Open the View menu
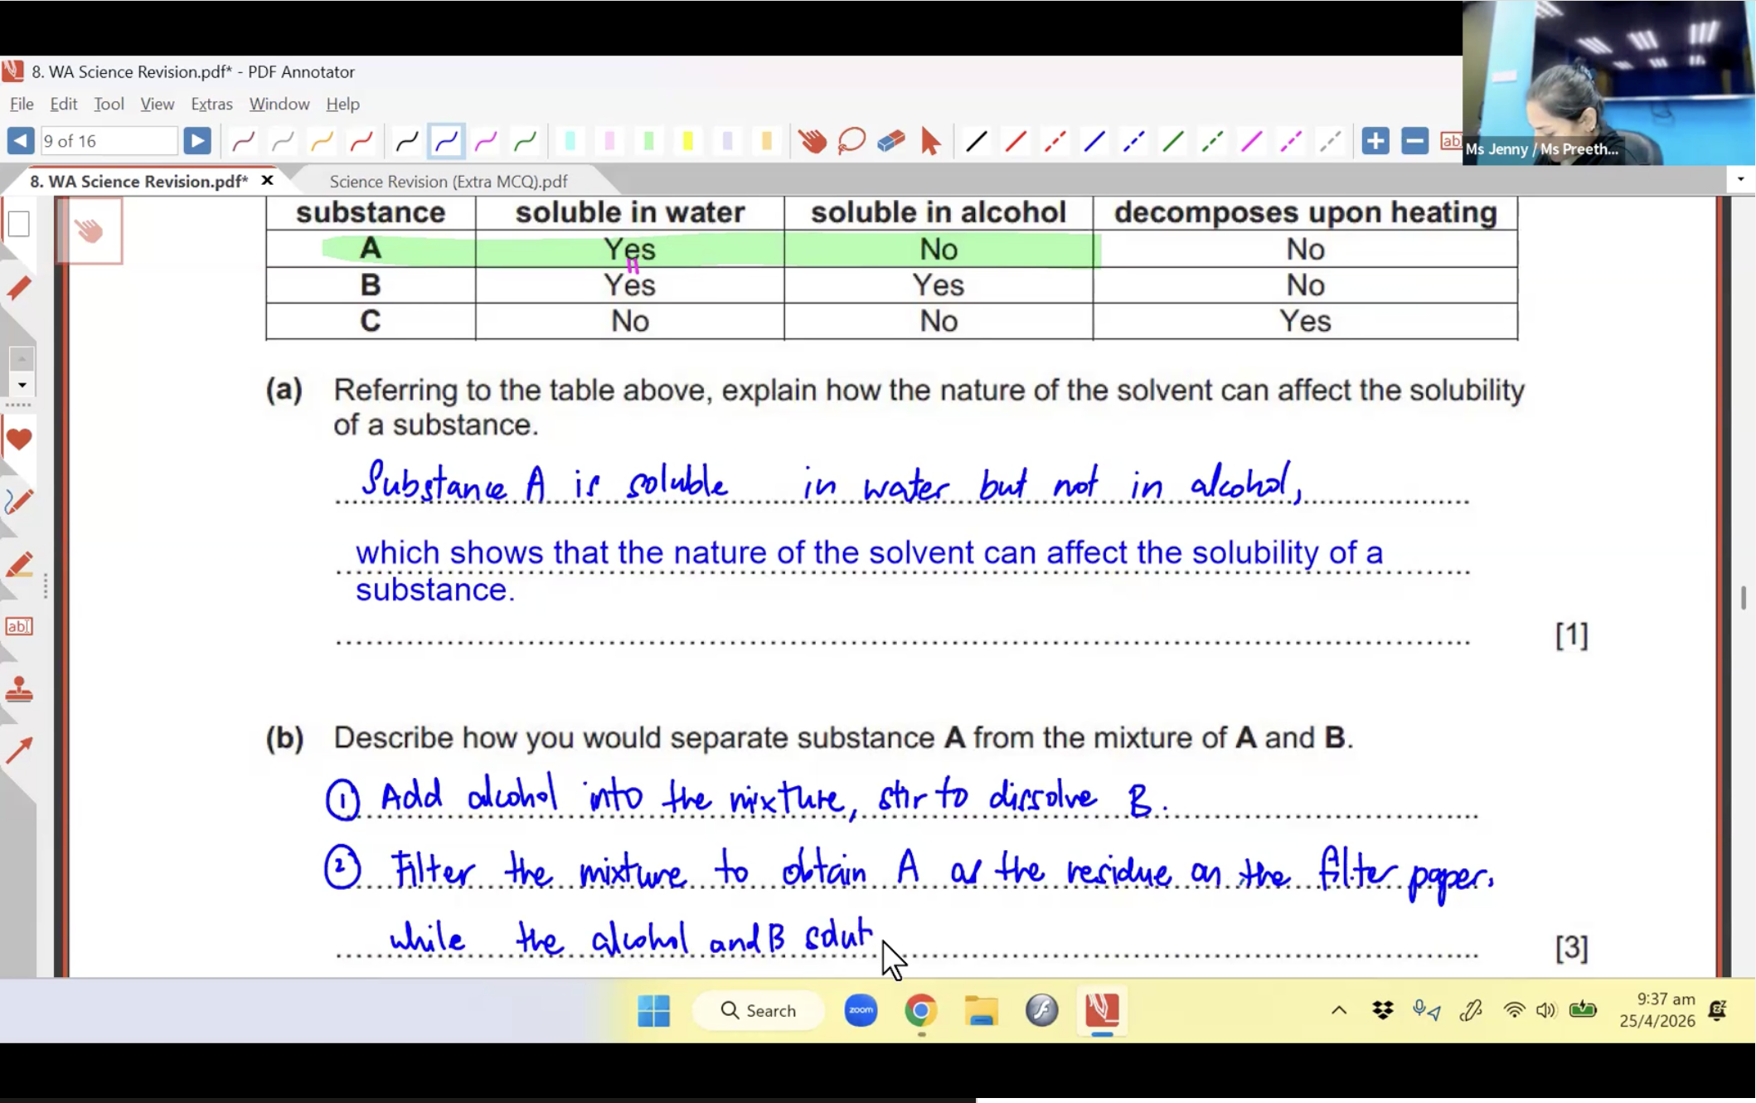The image size is (1756, 1103). tap(157, 104)
